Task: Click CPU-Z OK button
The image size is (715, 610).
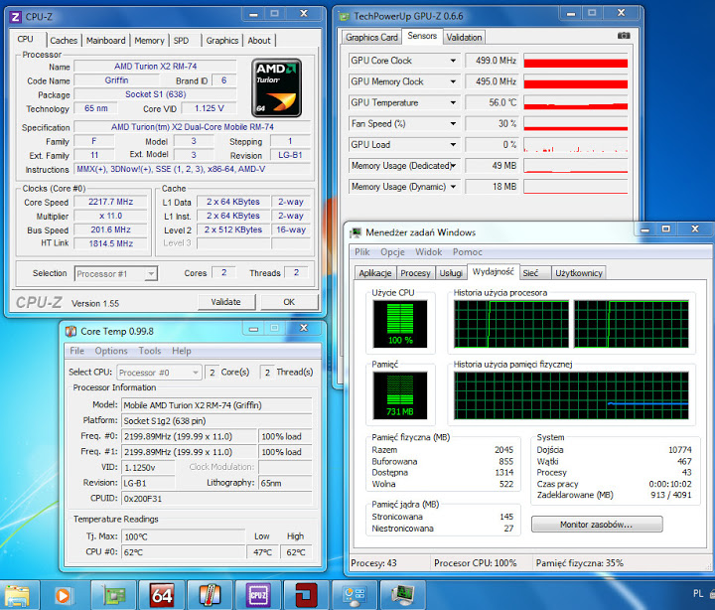Action: click(x=289, y=302)
